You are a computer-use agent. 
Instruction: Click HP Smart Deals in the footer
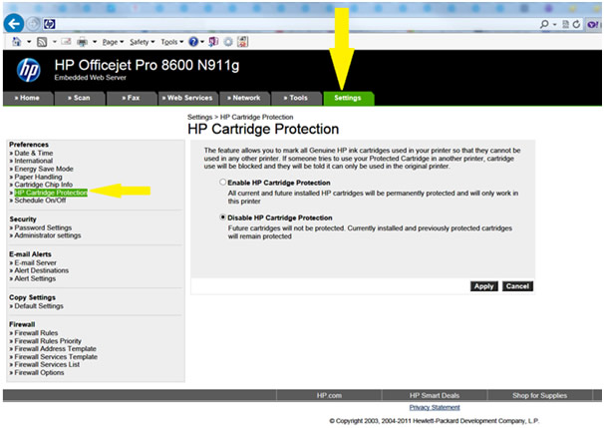pos(435,396)
